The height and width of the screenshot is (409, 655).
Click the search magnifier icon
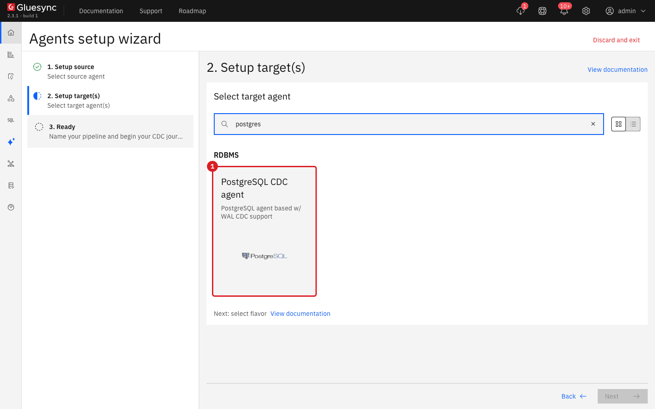tap(225, 124)
